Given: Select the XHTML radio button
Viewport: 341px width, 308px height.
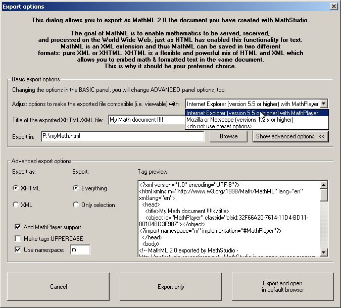Looking at the screenshot, I should coord(16,188).
